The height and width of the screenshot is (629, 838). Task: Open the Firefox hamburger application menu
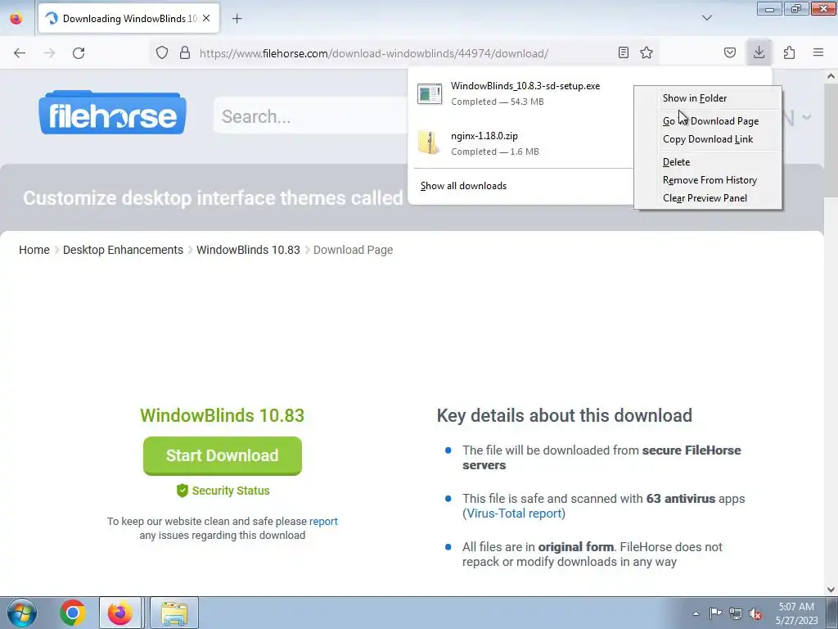[x=818, y=52]
